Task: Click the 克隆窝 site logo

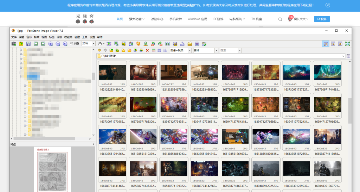Action: click(85, 19)
